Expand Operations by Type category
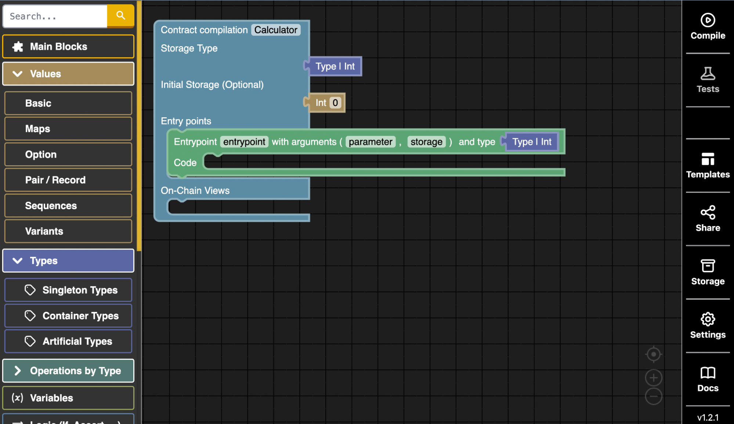 point(68,370)
